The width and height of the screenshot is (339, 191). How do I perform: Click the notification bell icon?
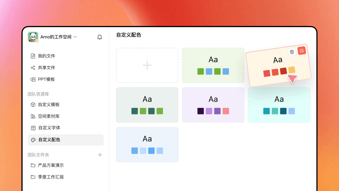pyautogui.click(x=99, y=37)
